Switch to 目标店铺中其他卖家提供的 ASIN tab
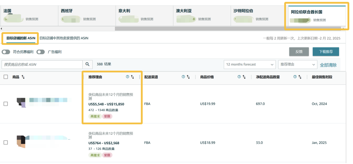 click(64, 38)
